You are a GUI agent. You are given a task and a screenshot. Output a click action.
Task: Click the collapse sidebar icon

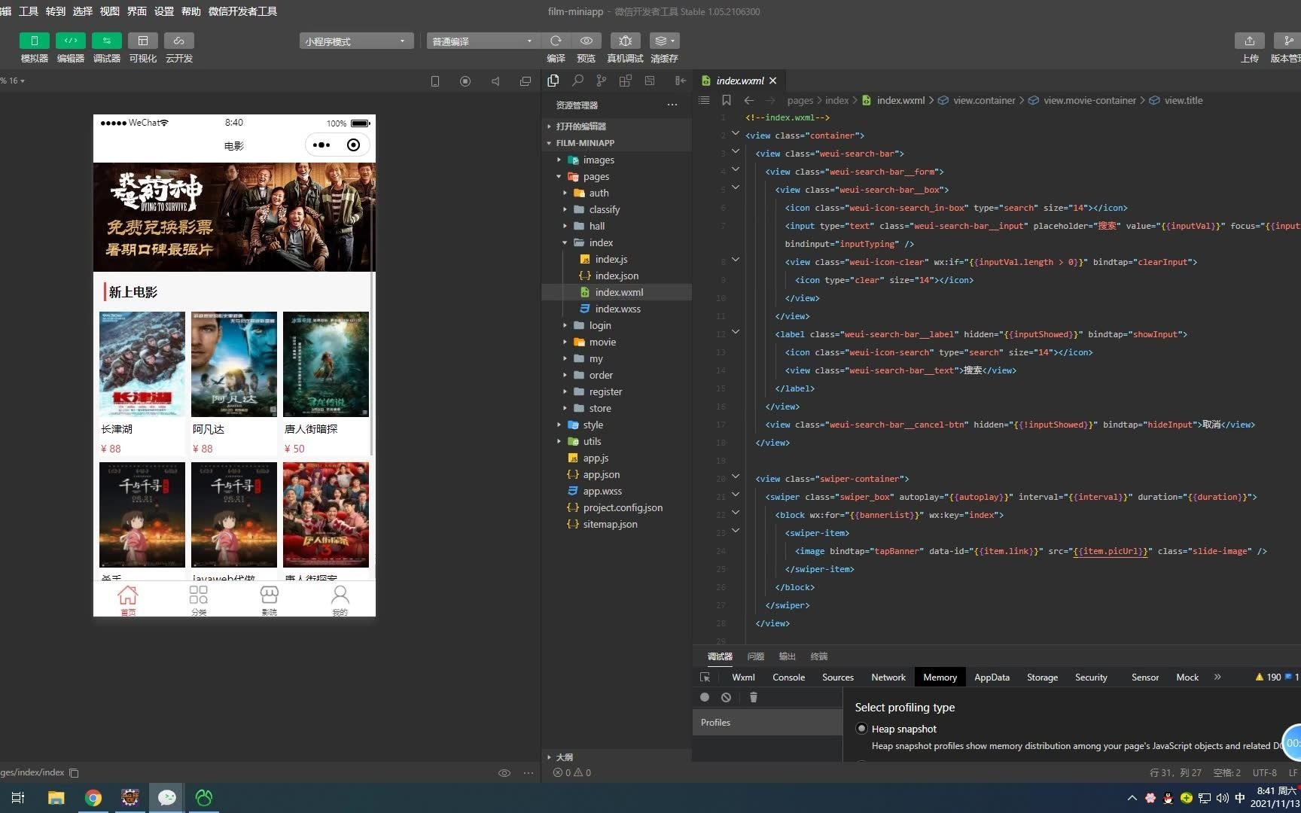[x=681, y=81]
